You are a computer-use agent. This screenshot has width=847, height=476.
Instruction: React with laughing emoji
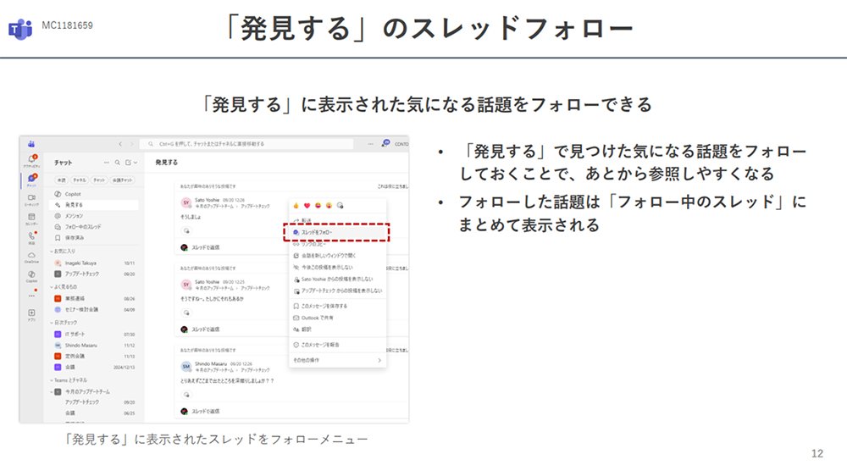click(318, 205)
